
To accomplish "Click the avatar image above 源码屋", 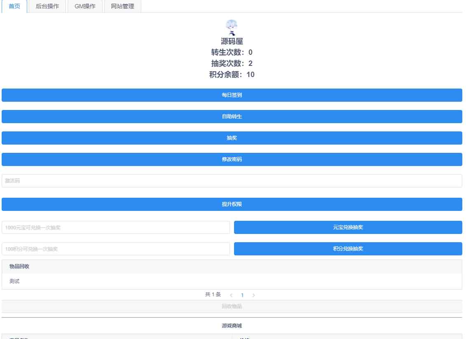I will click(232, 27).
